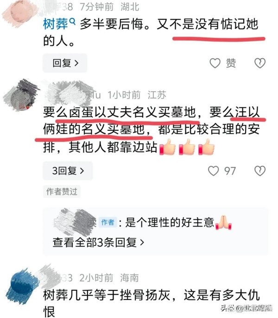This screenshot has width=278, height=318.
Task: Select the comment text about 树葬几乎等于挫骨扬灰
Action: coord(152,303)
